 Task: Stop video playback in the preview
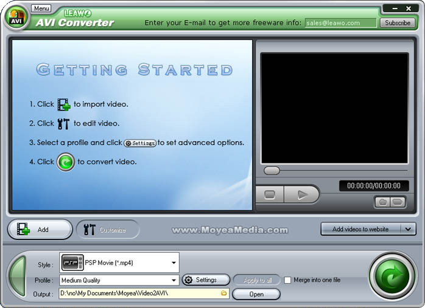point(270,194)
